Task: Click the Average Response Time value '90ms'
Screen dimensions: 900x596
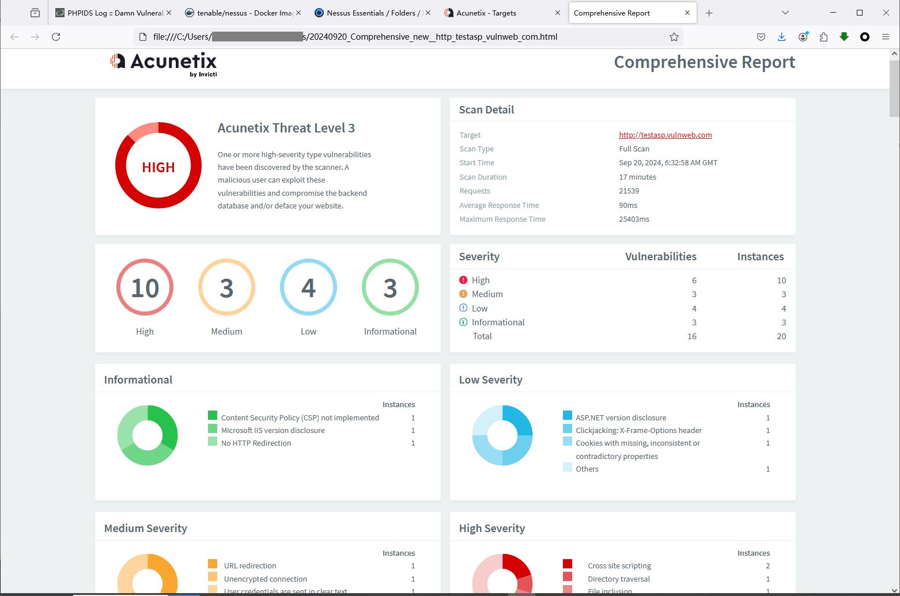Action: [628, 205]
